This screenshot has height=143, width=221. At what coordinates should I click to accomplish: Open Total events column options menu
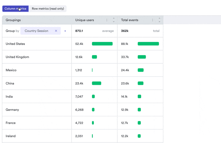coord(152,20)
